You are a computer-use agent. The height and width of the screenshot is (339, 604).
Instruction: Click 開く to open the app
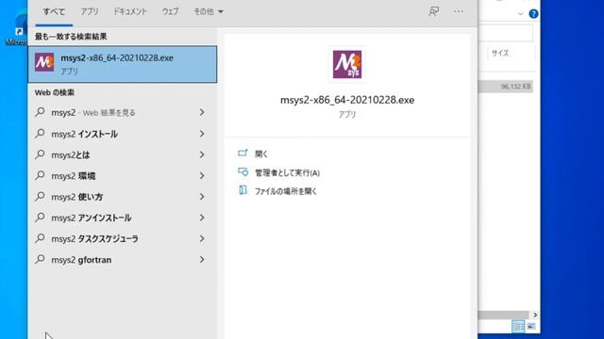pyautogui.click(x=261, y=154)
